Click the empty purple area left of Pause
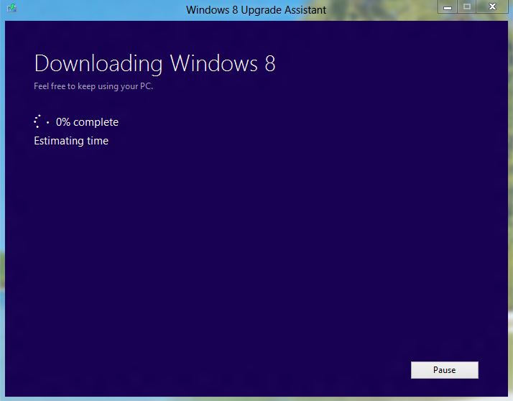 pyautogui.click(x=287, y=370)
